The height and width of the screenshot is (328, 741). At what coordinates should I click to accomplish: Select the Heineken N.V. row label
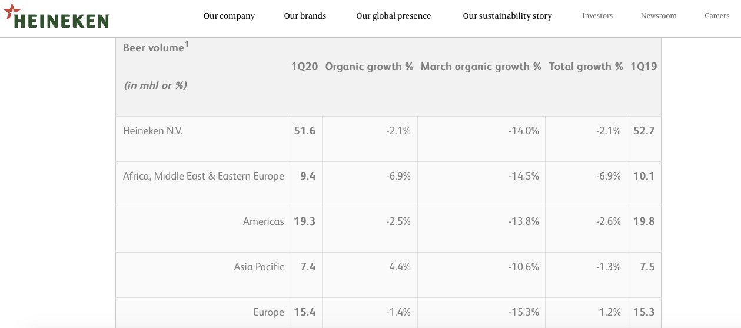tap(153, 131)
